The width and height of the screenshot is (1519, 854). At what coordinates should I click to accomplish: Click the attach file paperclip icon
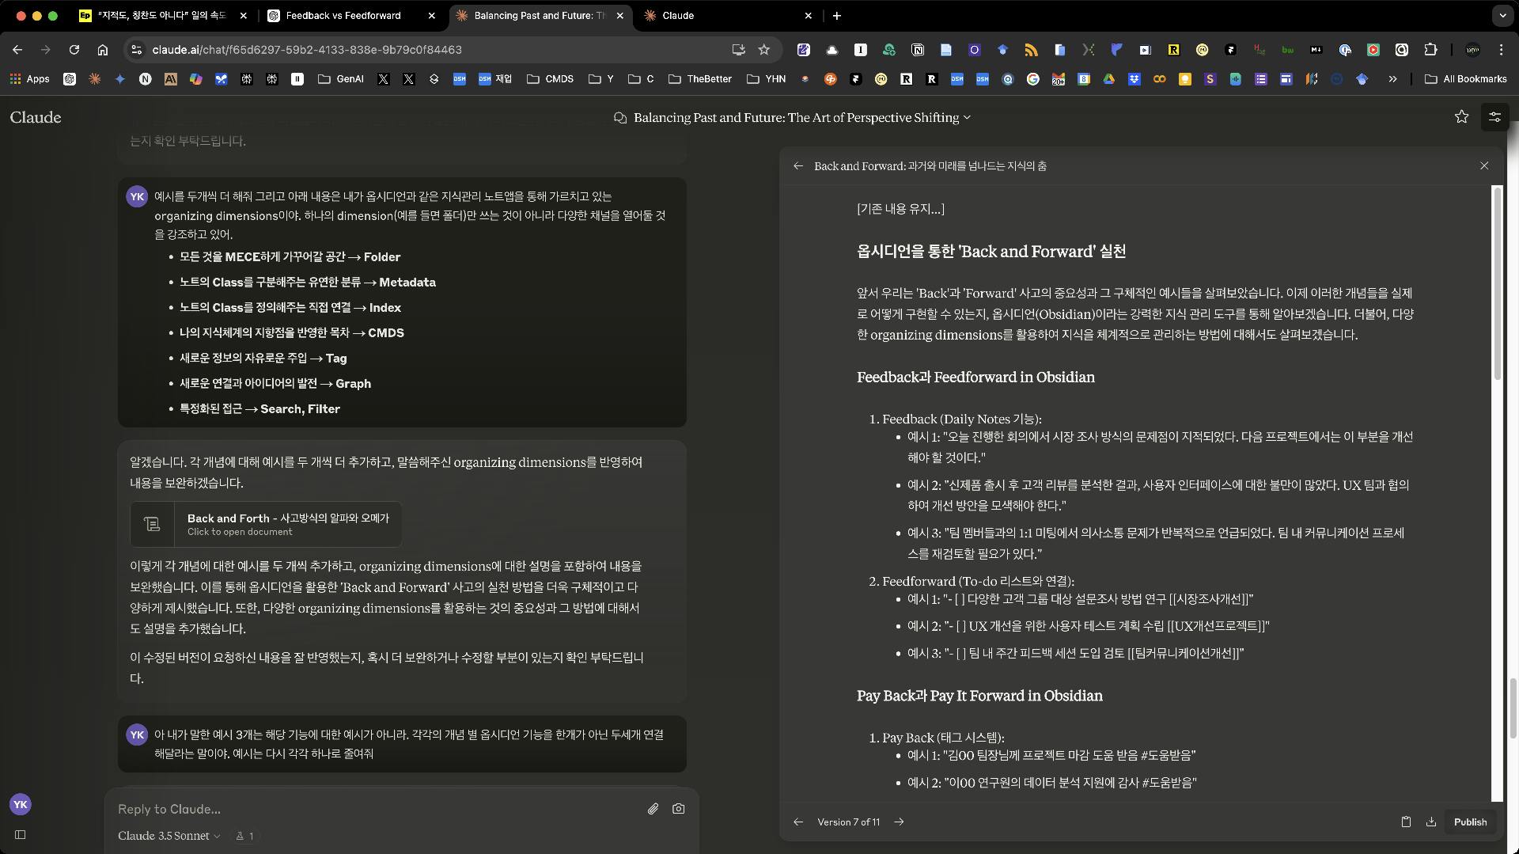tap(653, 808)
